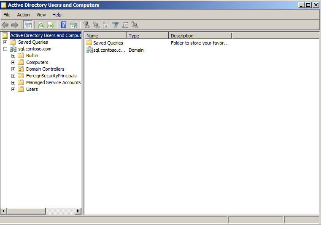Select sql.contoso.com label in the tree
This screenshot has width=321, height=225.
[35, 49]
